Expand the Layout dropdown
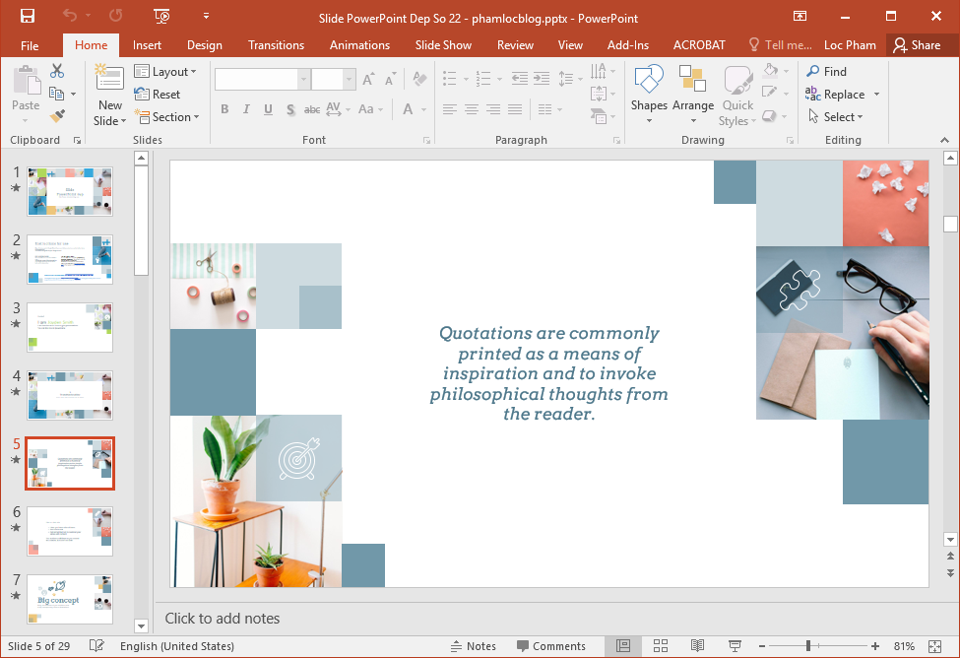The image size is (960, 658). (x=166, y=72)
